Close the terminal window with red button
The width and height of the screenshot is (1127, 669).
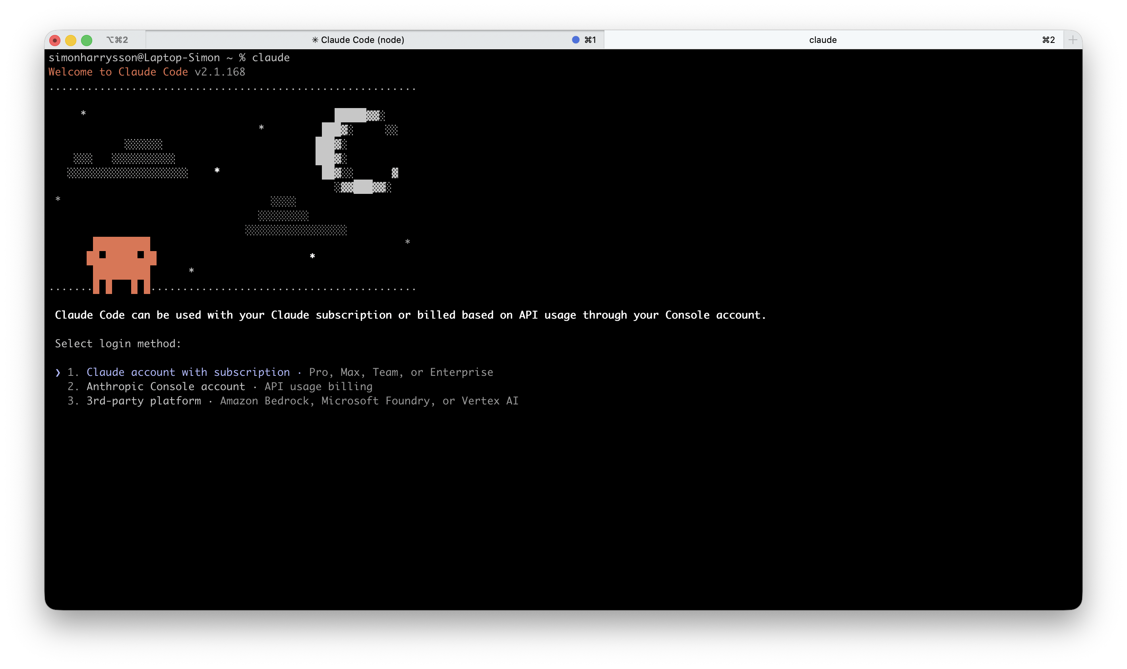point(55,40)
